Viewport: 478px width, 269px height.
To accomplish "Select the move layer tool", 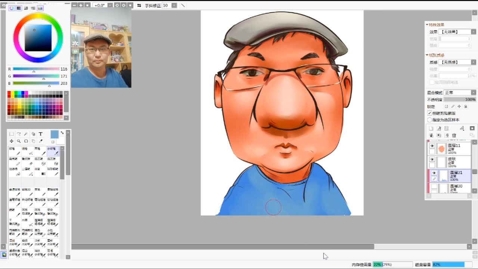I will click(11, 141).
